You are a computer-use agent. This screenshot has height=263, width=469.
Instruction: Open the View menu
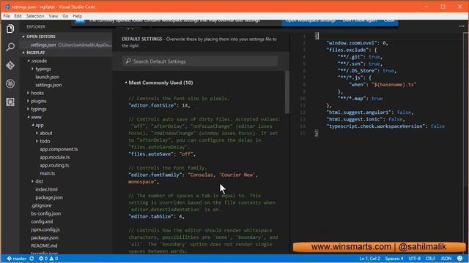click(53, 16)
